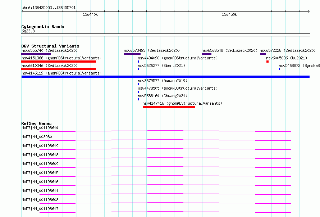Click the purple bar under nsv6555740
Viewport: 320px width, 217px height.
pos(36,54)
